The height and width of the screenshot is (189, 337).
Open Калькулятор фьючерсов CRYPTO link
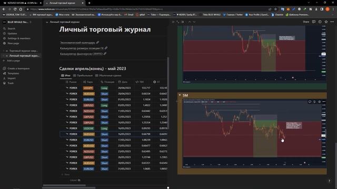click(x=83, y=54)
